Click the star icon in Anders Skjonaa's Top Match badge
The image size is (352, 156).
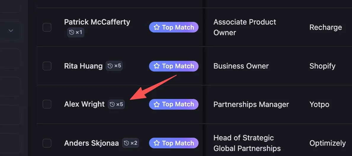coord(157,143)
